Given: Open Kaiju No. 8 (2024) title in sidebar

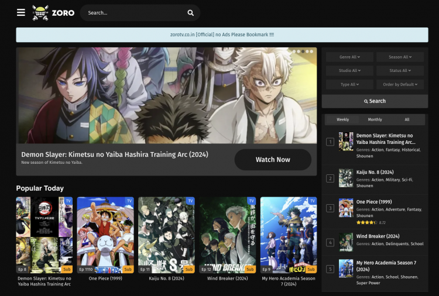Looking at the screenshot, I should [x=375, y=172].
